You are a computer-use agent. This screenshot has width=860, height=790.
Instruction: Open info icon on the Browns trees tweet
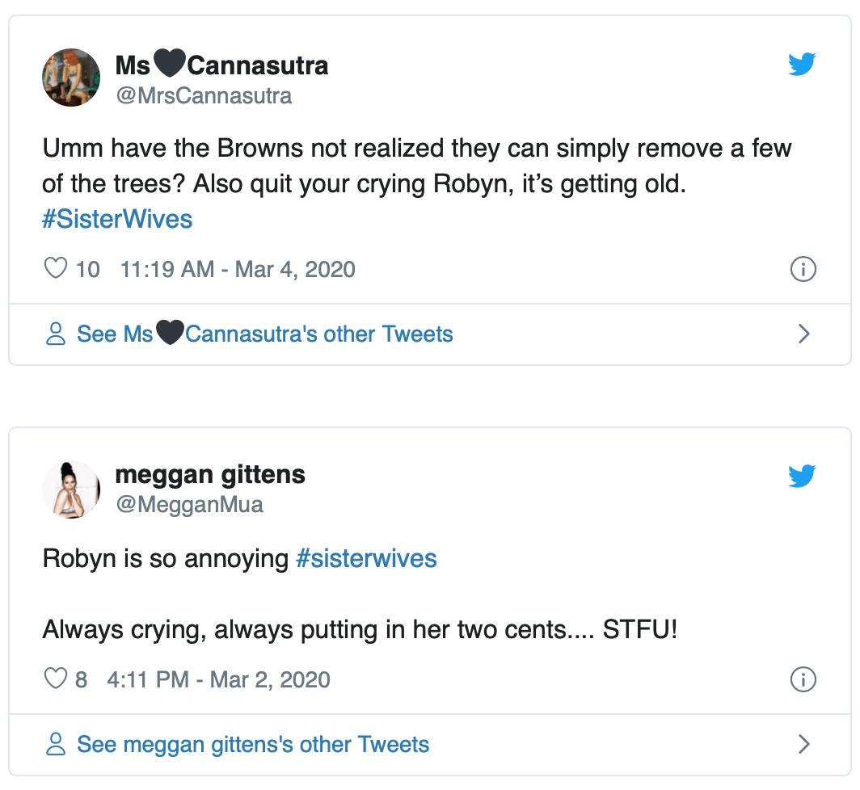pyautogui.click(x=802, y=269)
